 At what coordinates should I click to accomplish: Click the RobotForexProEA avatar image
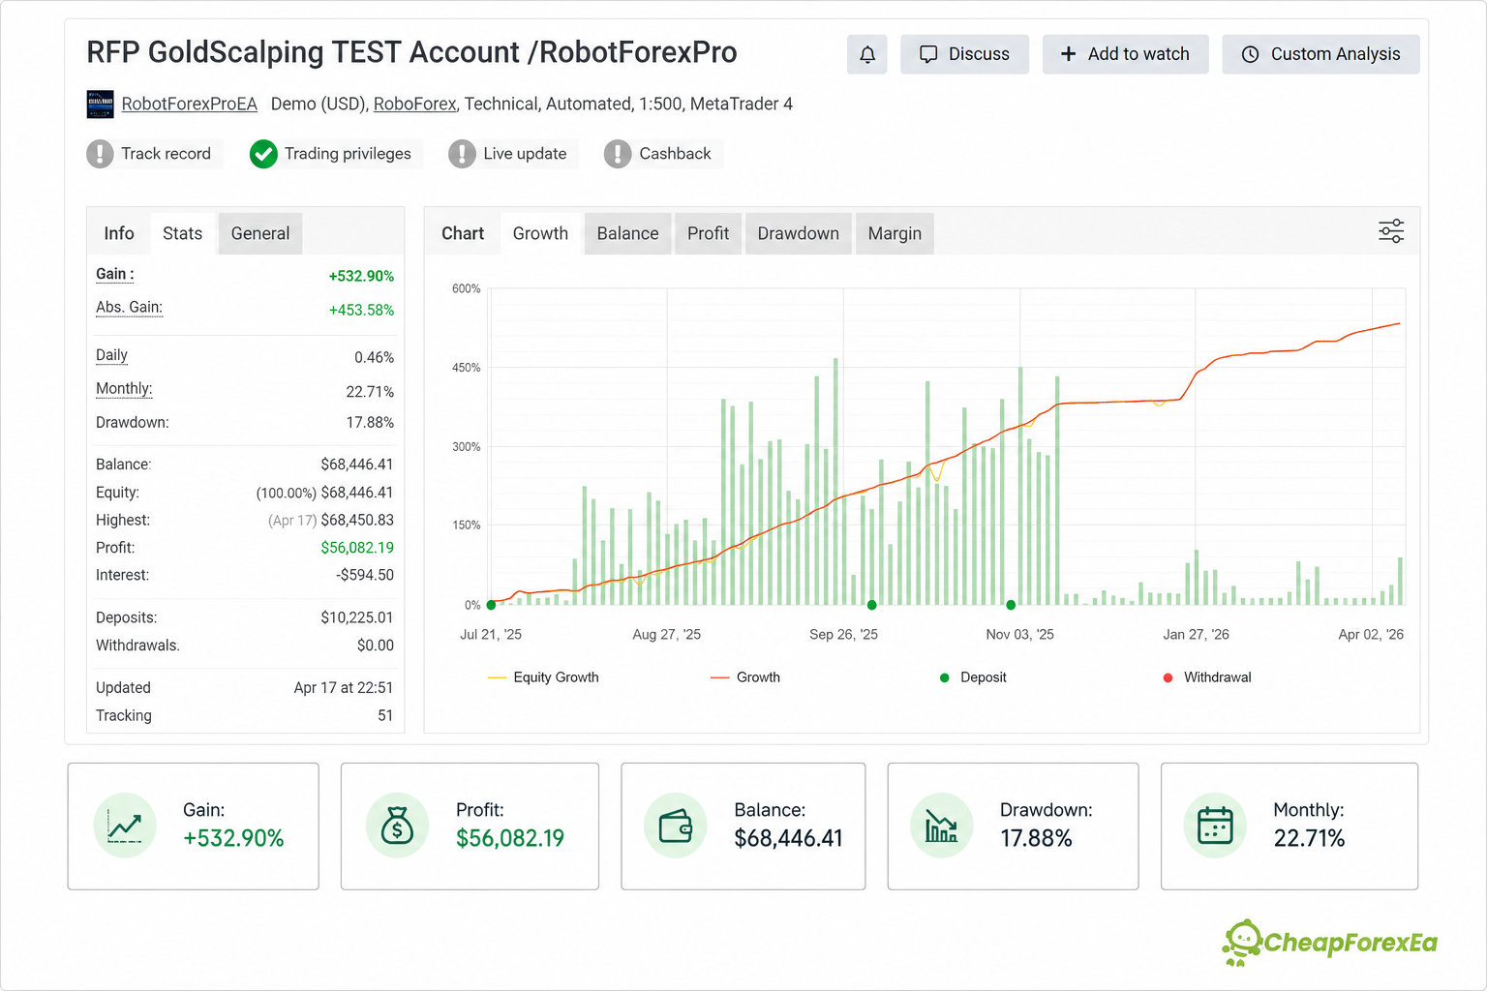101,104
